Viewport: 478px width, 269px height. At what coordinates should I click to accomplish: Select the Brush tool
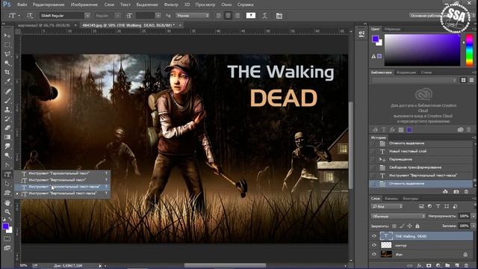[x=7, y=100]
